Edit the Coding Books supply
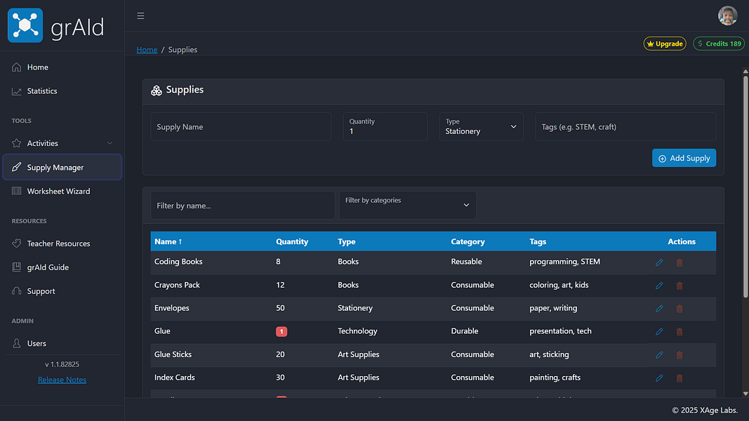This screenshot has width=749, height=421. click(659, 262)
